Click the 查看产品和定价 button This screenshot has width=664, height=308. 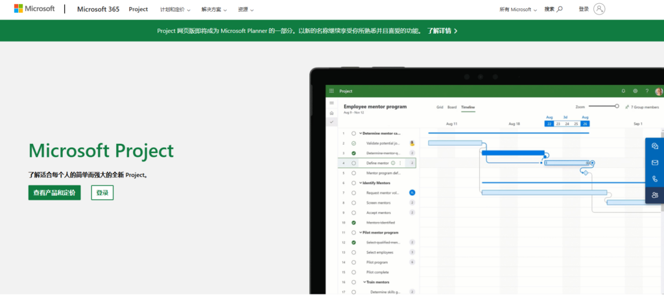54,193
